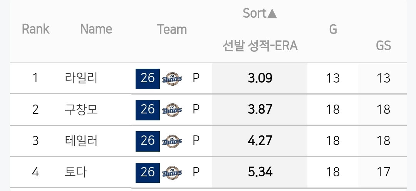Viewport: 416px width, 191px height.
Task: Open player 토다's profile link
Action: pos(75,172)
